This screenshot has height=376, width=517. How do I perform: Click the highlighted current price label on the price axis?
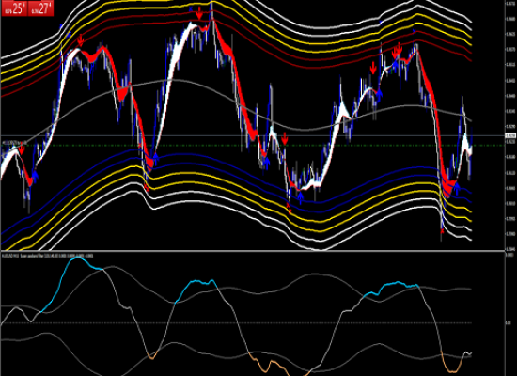(x=510, y=135)
